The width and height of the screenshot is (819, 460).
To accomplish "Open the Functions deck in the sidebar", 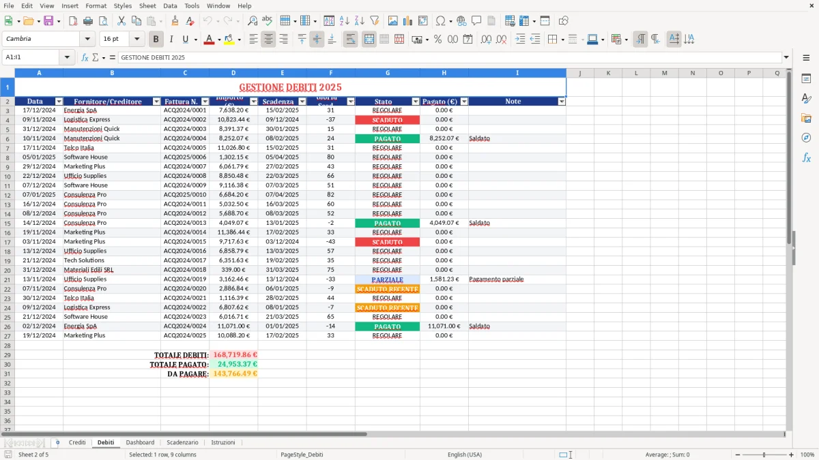I will pos(807,157).
